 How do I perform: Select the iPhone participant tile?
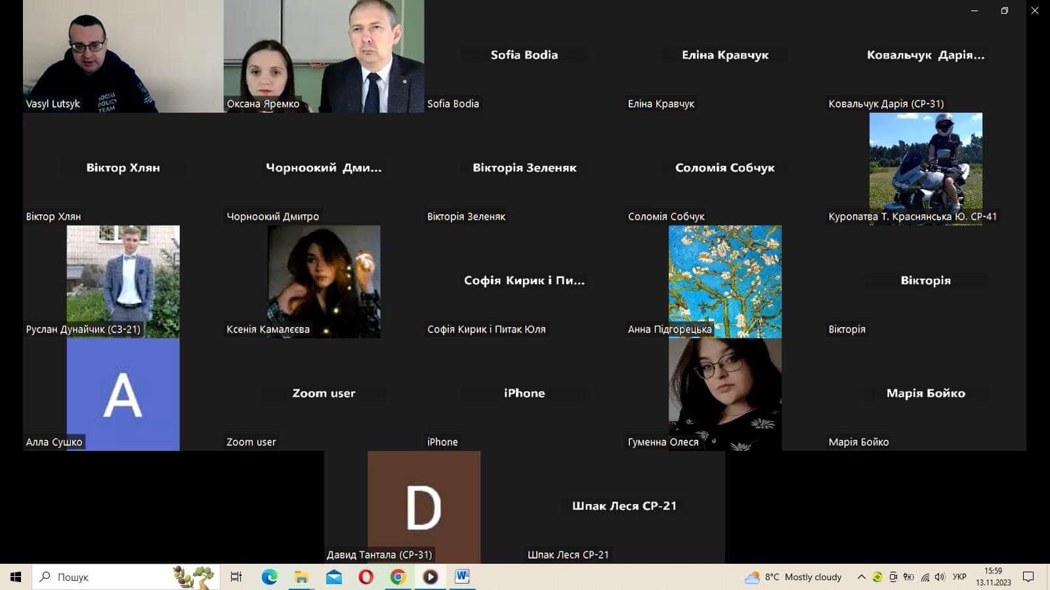524,395
